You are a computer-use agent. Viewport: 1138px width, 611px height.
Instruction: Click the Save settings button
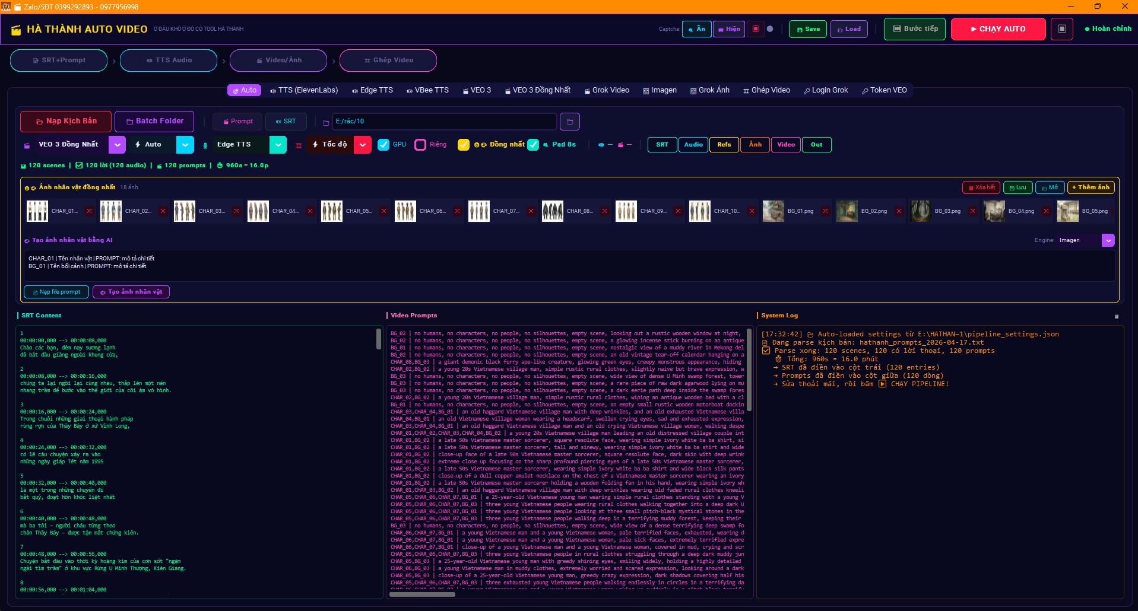[x=807, y=29]
